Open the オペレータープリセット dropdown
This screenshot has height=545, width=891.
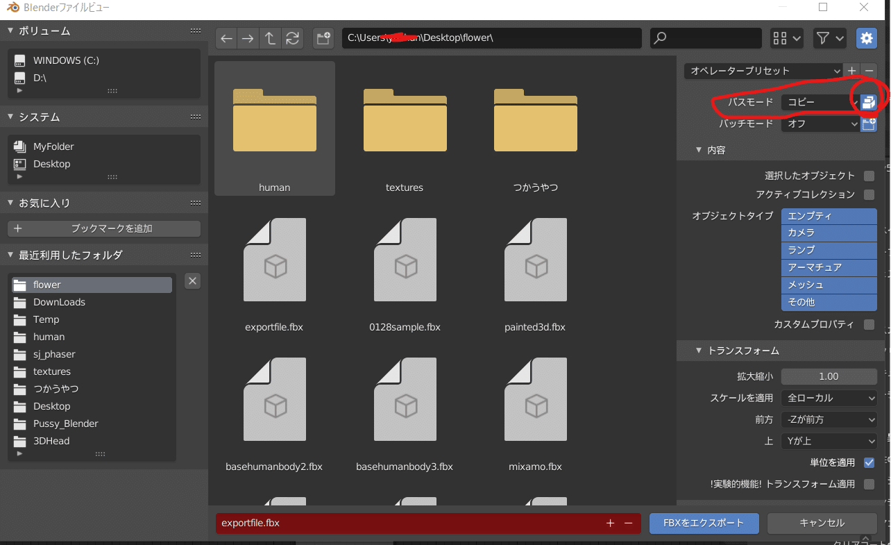click(763, 71)
